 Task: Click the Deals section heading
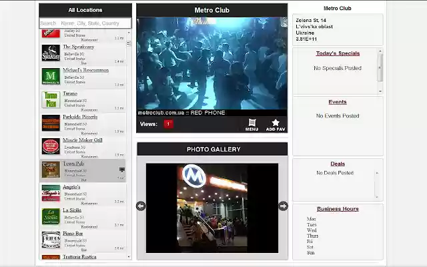pyautogui.click(x=337, y=164)
